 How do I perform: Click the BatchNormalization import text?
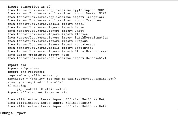pyautogui.click(x=58, y=38)
